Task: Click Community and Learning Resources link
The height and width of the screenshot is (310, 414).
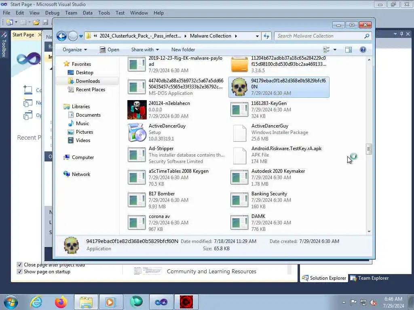Action: (x=211, y=271)
